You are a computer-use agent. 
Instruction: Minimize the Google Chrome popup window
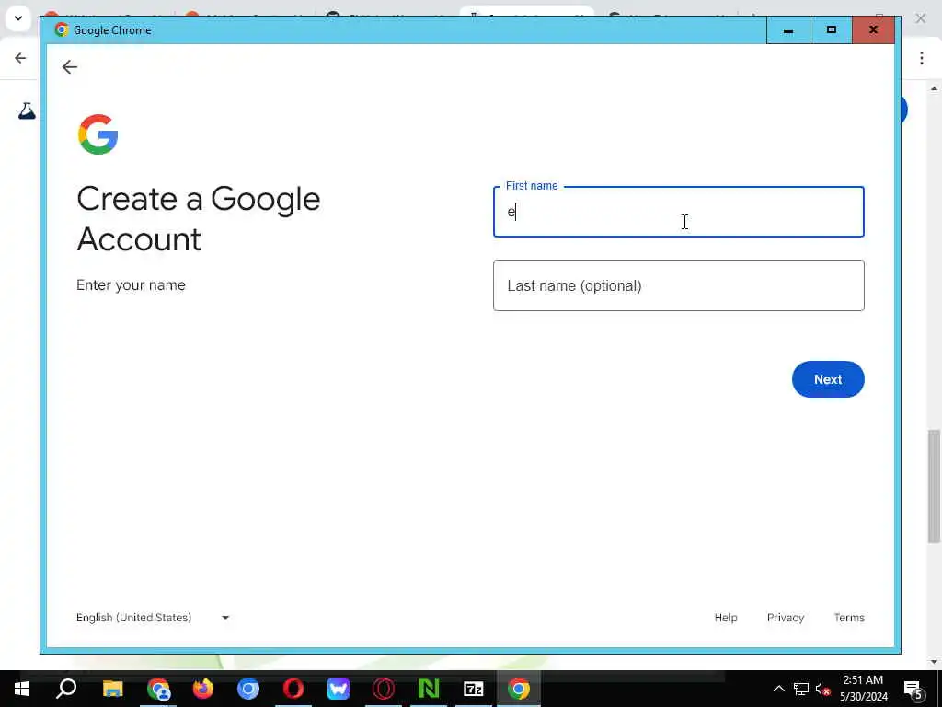pos(787,30)
